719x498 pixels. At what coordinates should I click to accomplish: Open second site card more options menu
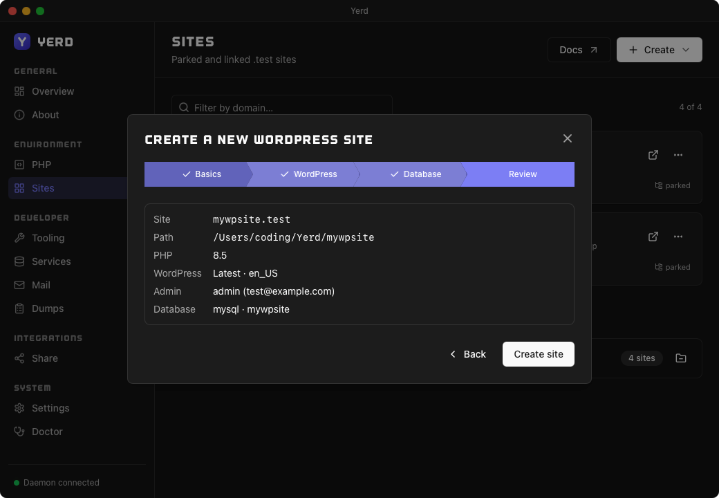pyautogui.click(x=678, y=237)
